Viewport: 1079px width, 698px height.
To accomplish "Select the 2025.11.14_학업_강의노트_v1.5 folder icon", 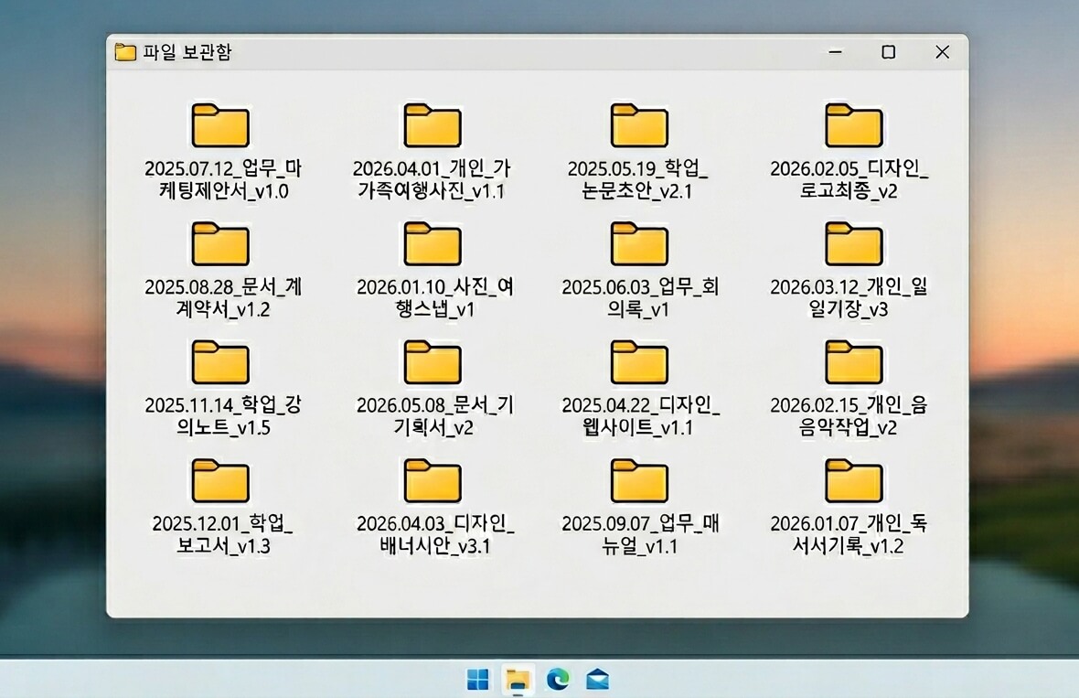I will tap(220, 362).
